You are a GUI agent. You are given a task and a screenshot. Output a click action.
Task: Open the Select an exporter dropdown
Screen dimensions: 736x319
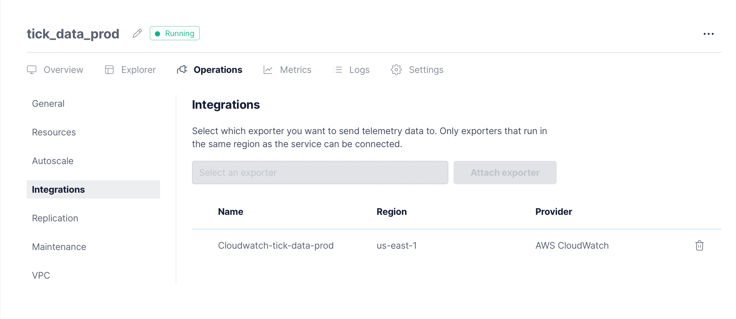(x=320, y=173)
